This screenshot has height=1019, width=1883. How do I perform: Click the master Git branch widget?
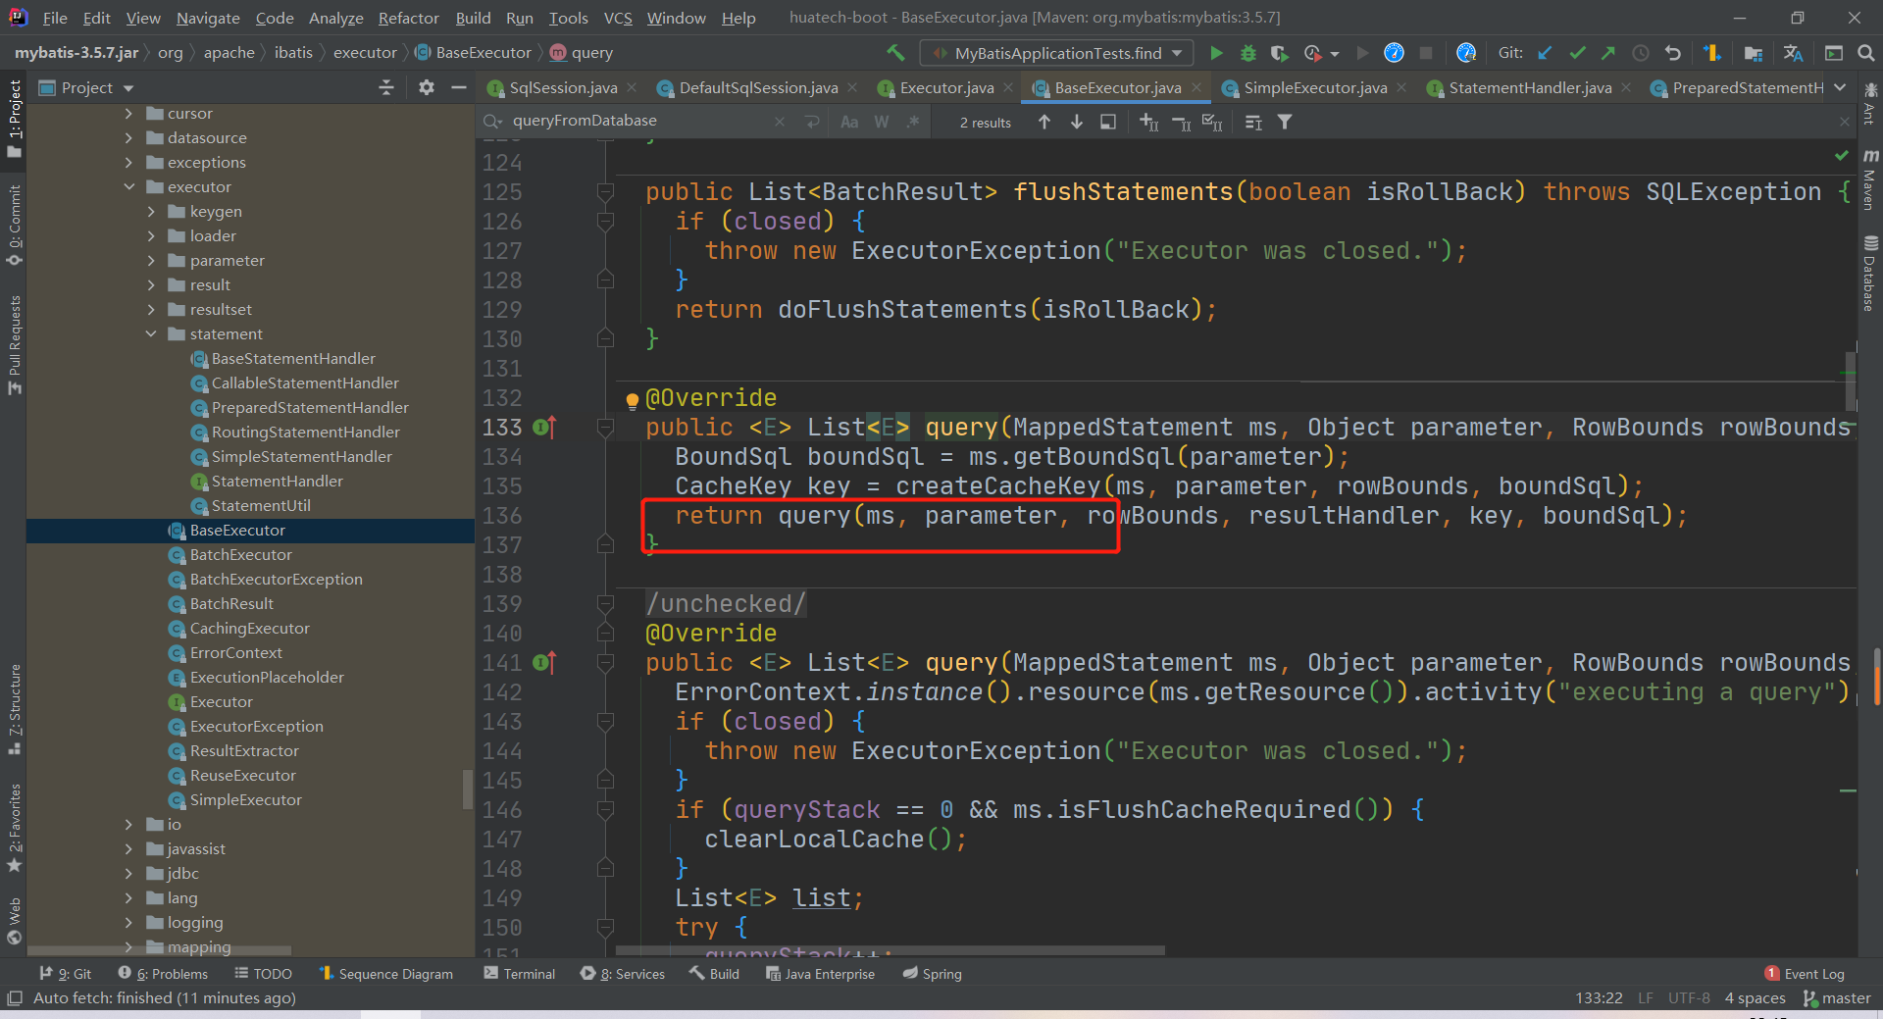(x=1837, y=998)
